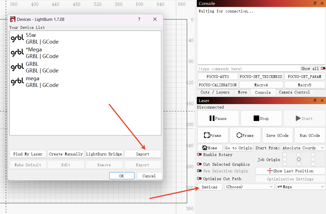The image size is (326, 214).
Task: Open the help question mark in Devices dialog
Action: click(x=139, y=19)
